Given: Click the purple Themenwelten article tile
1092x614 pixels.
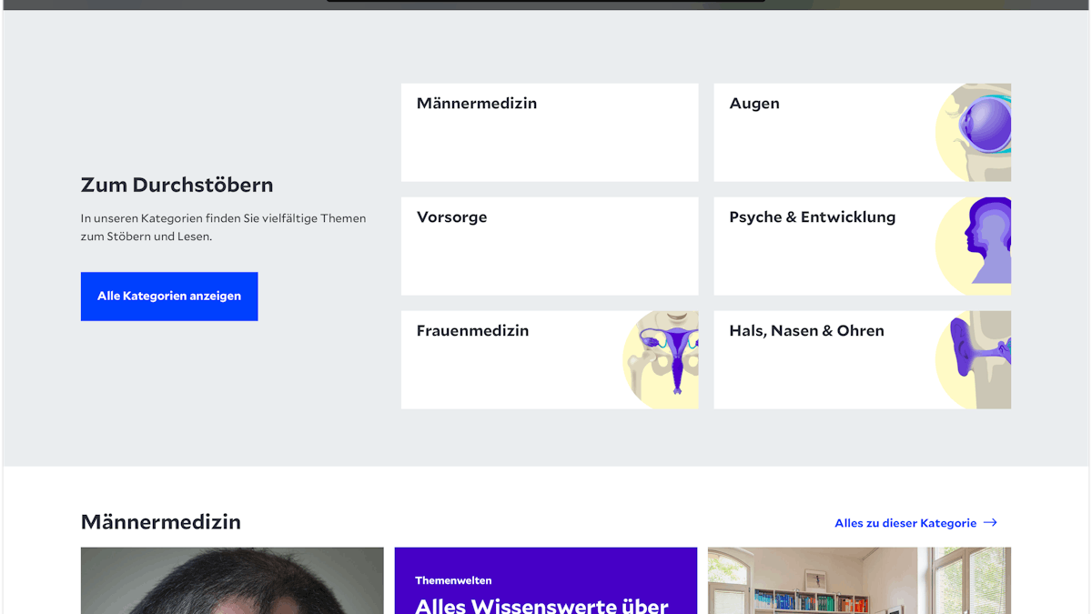Looking at the screenshot, I should [545, 582].
